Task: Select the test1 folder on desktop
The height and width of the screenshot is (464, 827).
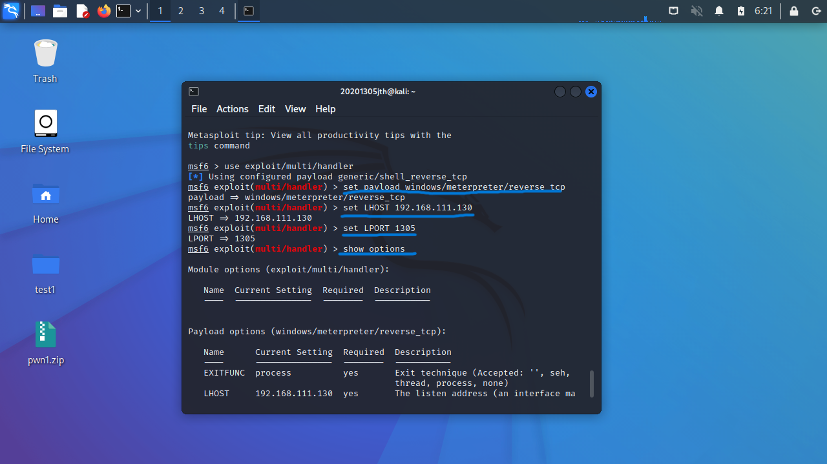Action: pos(45,273)
